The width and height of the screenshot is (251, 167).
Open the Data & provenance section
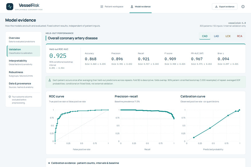pyautogui.click(x=24, y=85)
